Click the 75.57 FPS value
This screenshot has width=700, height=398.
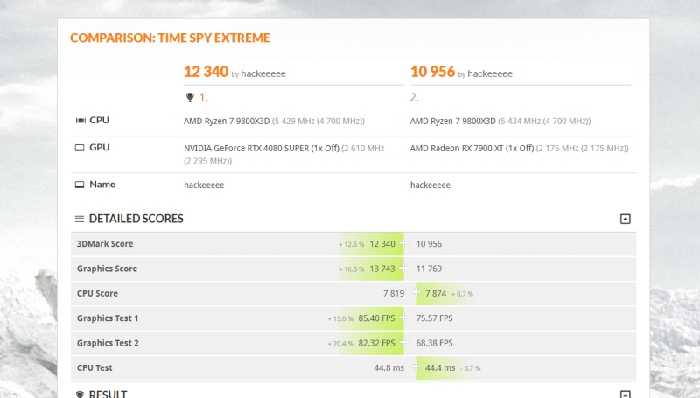click(x=434, y=318)
